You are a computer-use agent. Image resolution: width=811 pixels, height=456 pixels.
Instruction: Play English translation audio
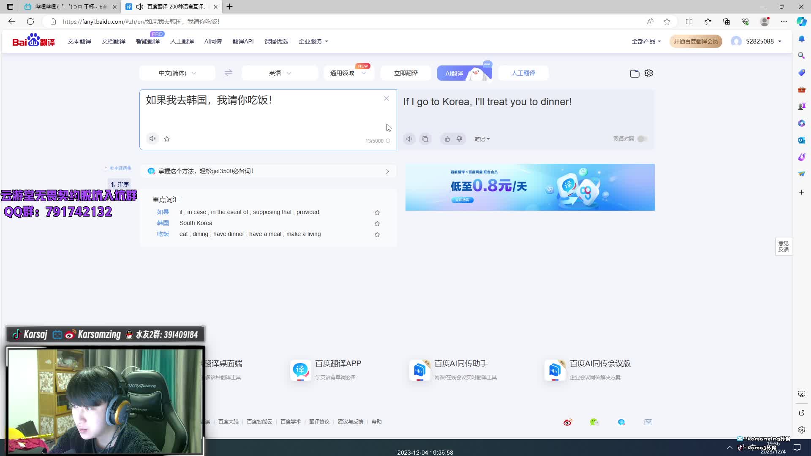[409, 139]
